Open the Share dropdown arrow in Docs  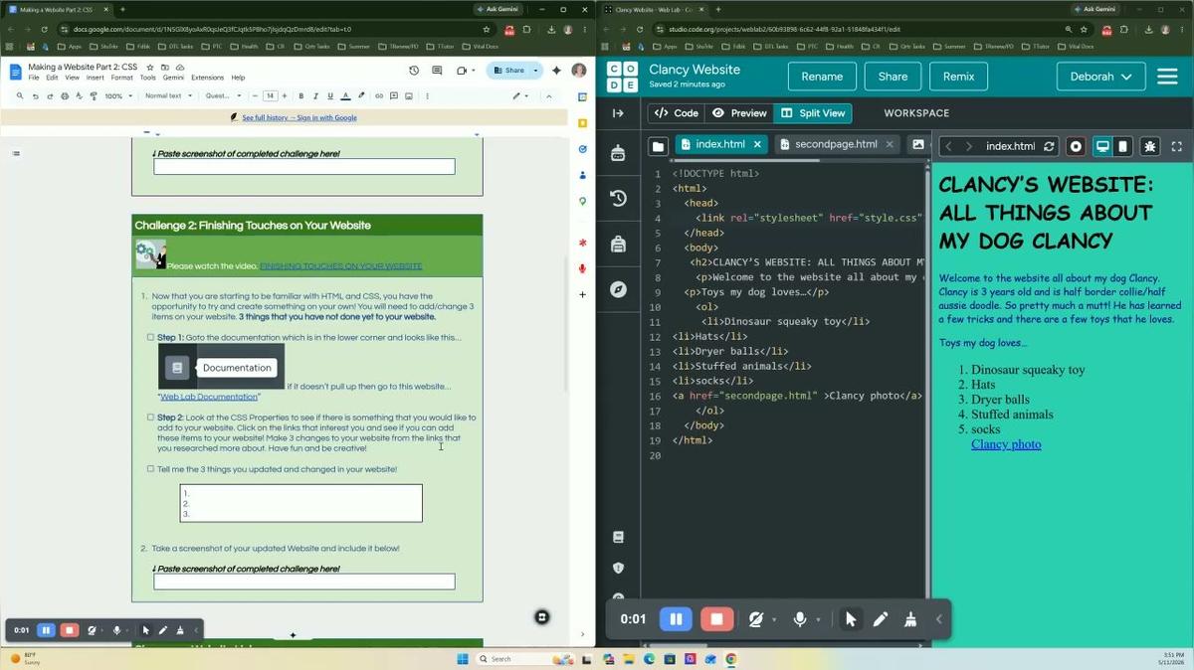(536, 71)
